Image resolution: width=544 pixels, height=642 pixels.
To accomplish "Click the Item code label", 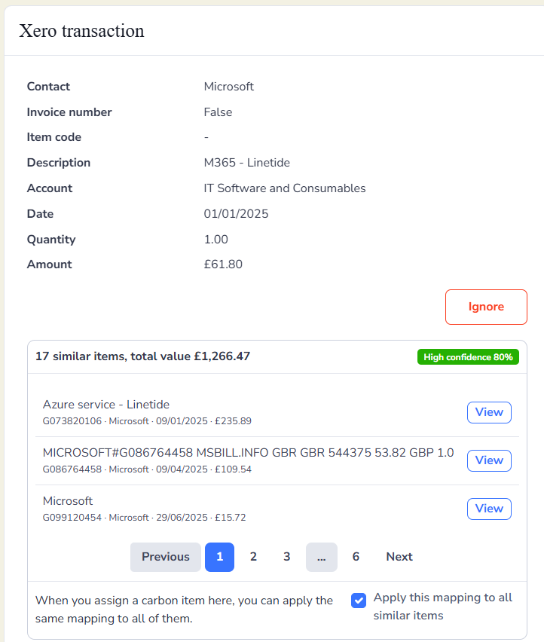I will (x=54, y=137).
